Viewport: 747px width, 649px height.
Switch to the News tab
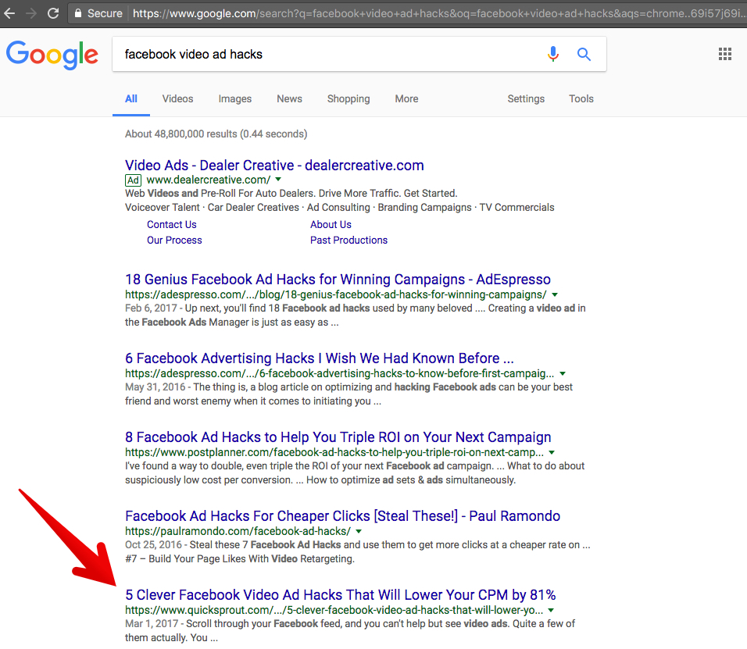(x=289, y=99)
